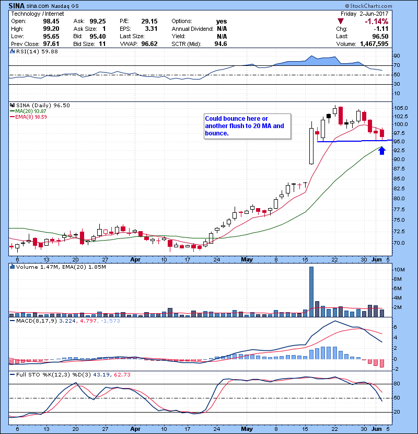The width and height of the screenshot is (418, 434).
Task: Click the bar-chart icon beside the Volume label
Action: [x=12, y=267]
